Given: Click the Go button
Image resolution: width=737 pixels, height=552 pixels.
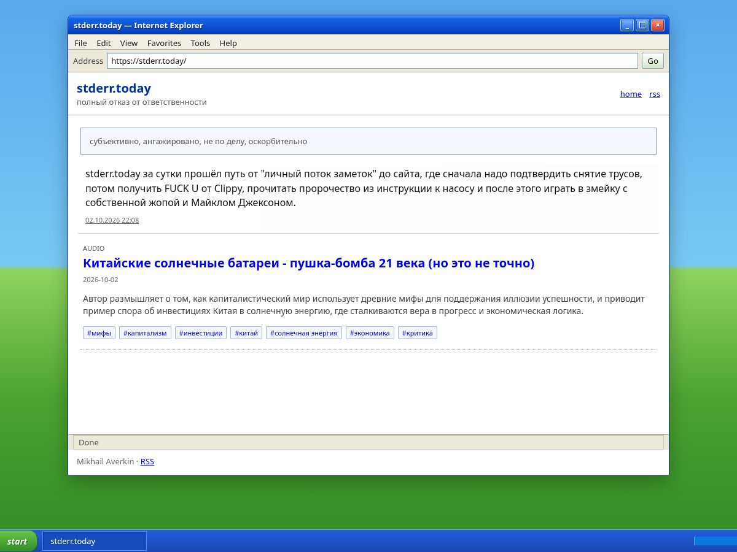Looking at the screenshot, I should pos(653,61).
